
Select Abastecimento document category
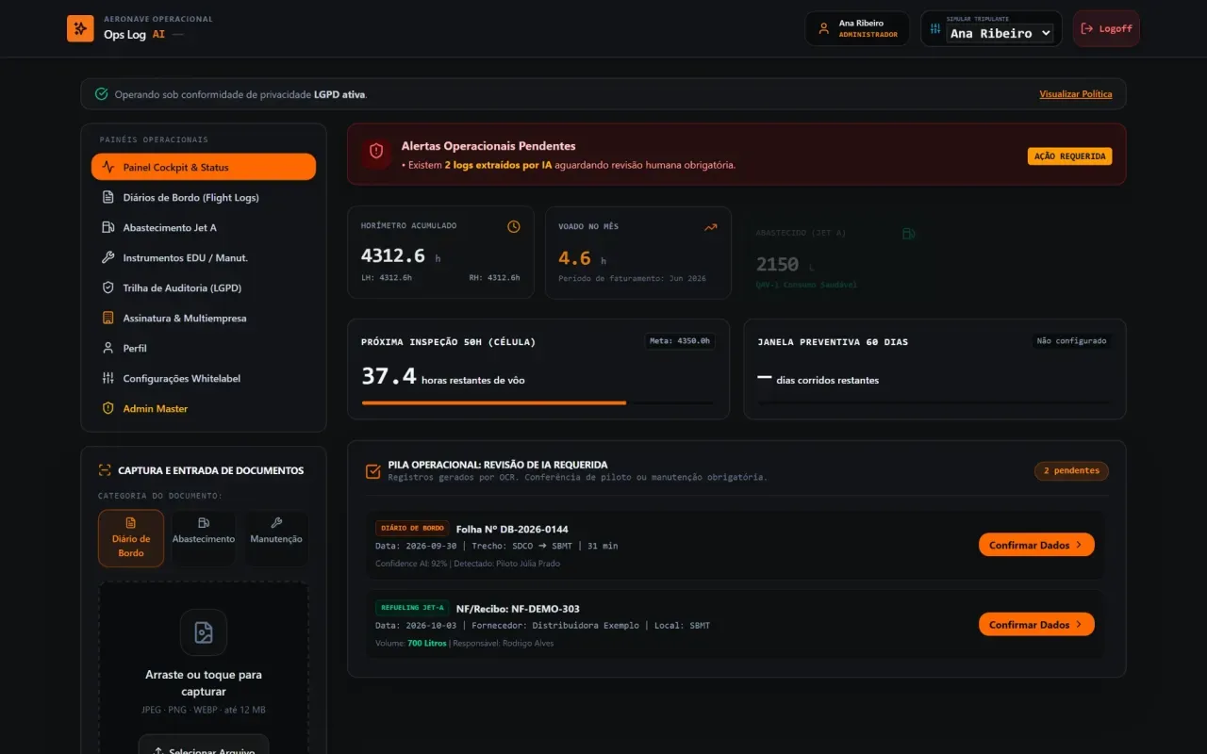pyautogui.click(x=204, y=538)
